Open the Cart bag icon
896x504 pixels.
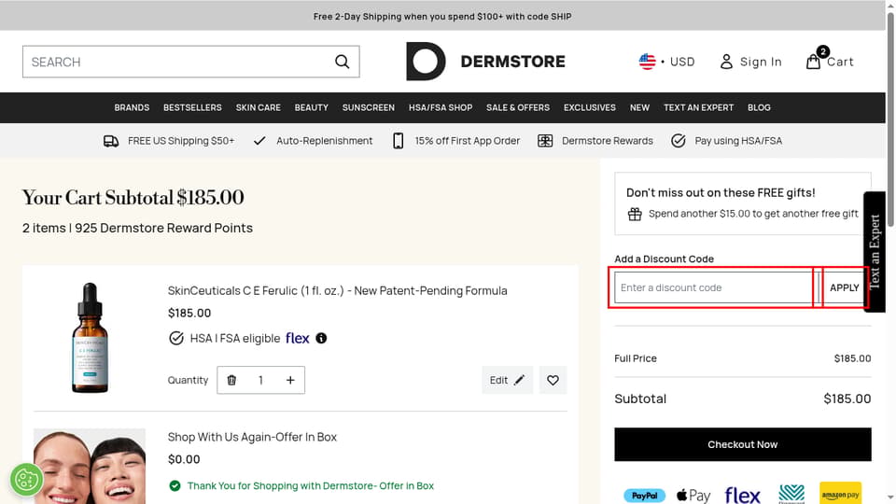coord(813,62)
